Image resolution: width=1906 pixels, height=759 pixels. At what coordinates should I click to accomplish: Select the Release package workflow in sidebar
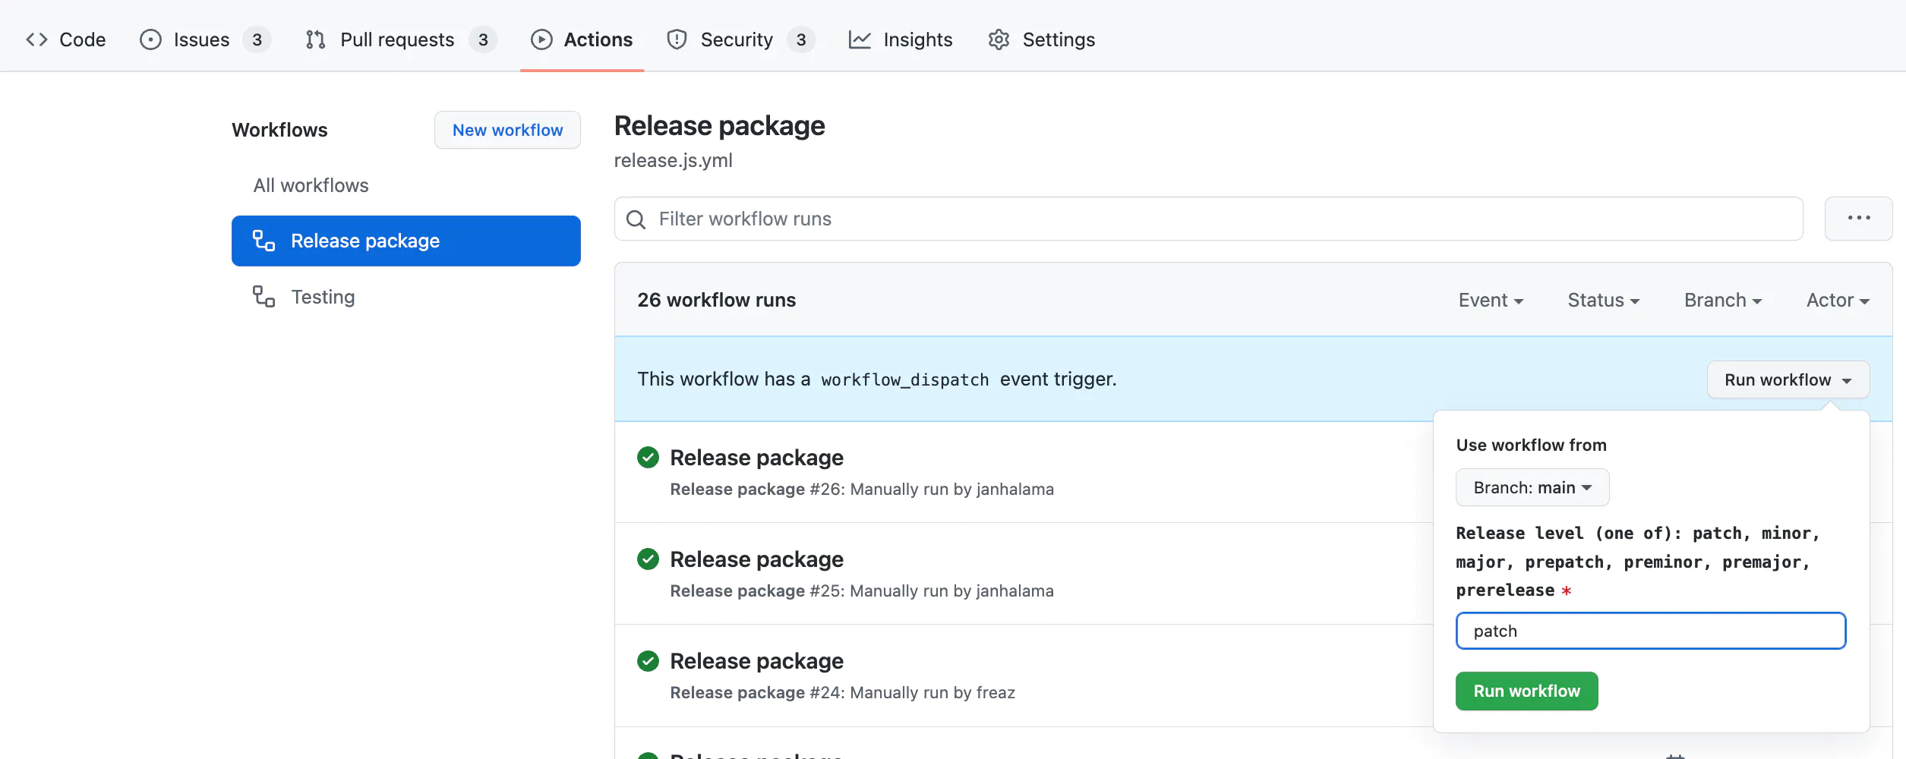click(x=406, y=241)
